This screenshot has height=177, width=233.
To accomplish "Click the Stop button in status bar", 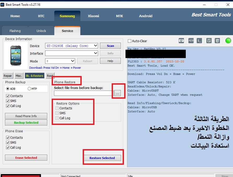I will (225, 176).
